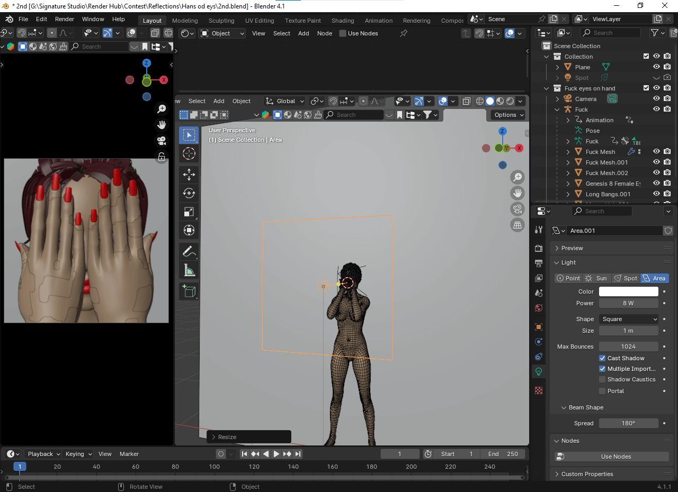Open the Render properties tab
The width and height of the screenshot is (678, 492).
point(539,249)
